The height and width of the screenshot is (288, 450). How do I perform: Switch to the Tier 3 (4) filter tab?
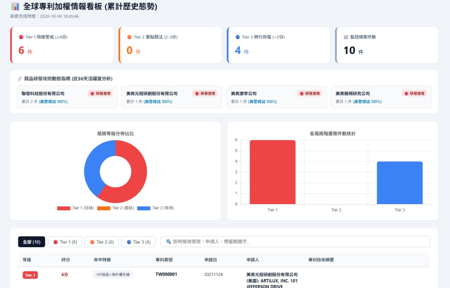coord(138,242)
